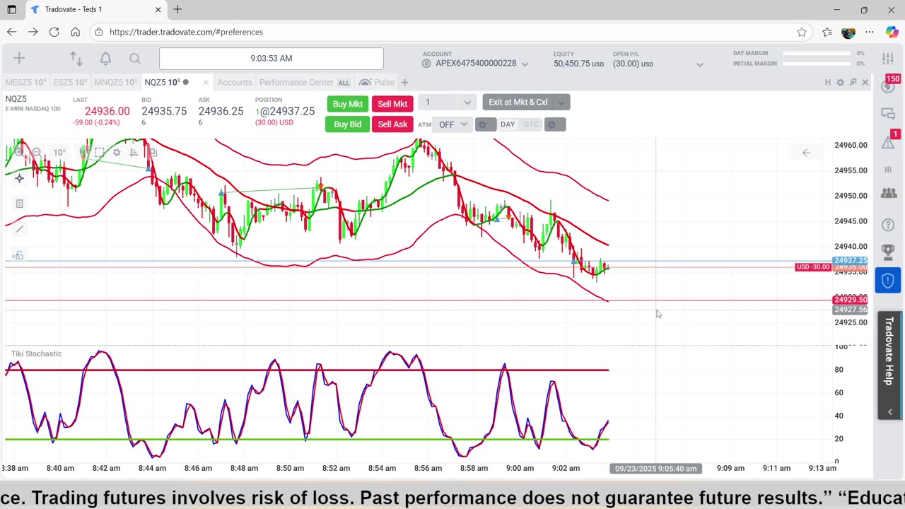Open a new browser tab

(177, 9)
